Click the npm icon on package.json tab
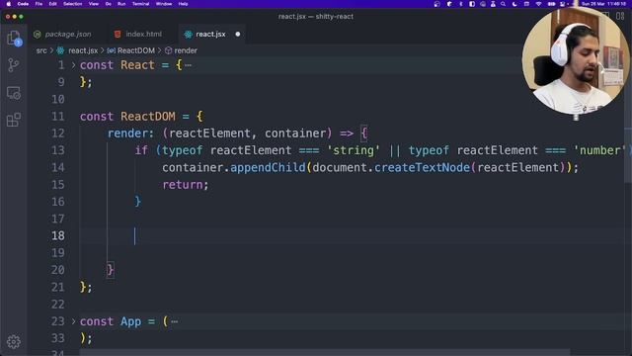 [38, 35]
